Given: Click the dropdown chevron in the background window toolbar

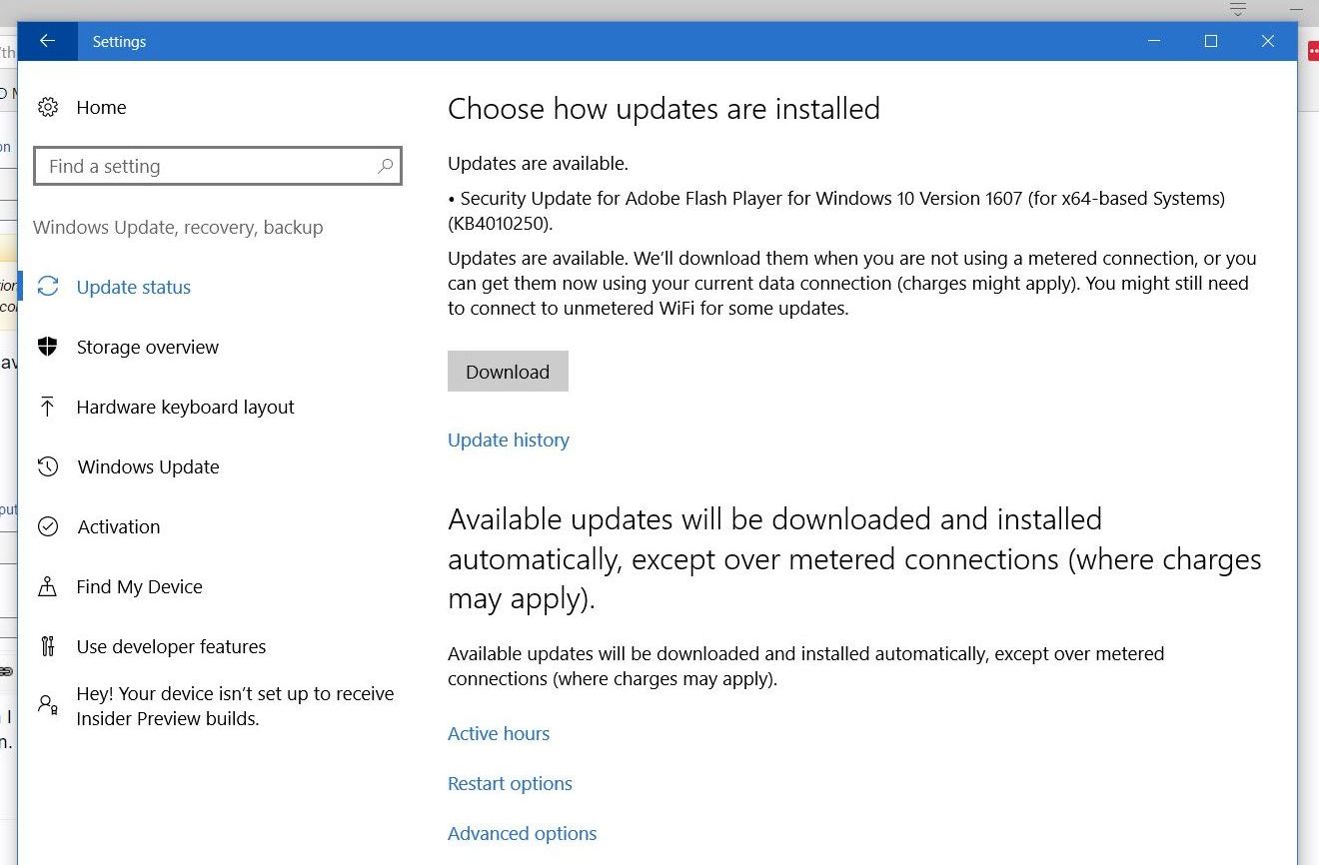Looking at the screenshot, I should (1238, 9).
